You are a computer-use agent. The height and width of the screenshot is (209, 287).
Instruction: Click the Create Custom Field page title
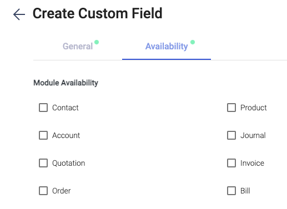coord(98,13)
